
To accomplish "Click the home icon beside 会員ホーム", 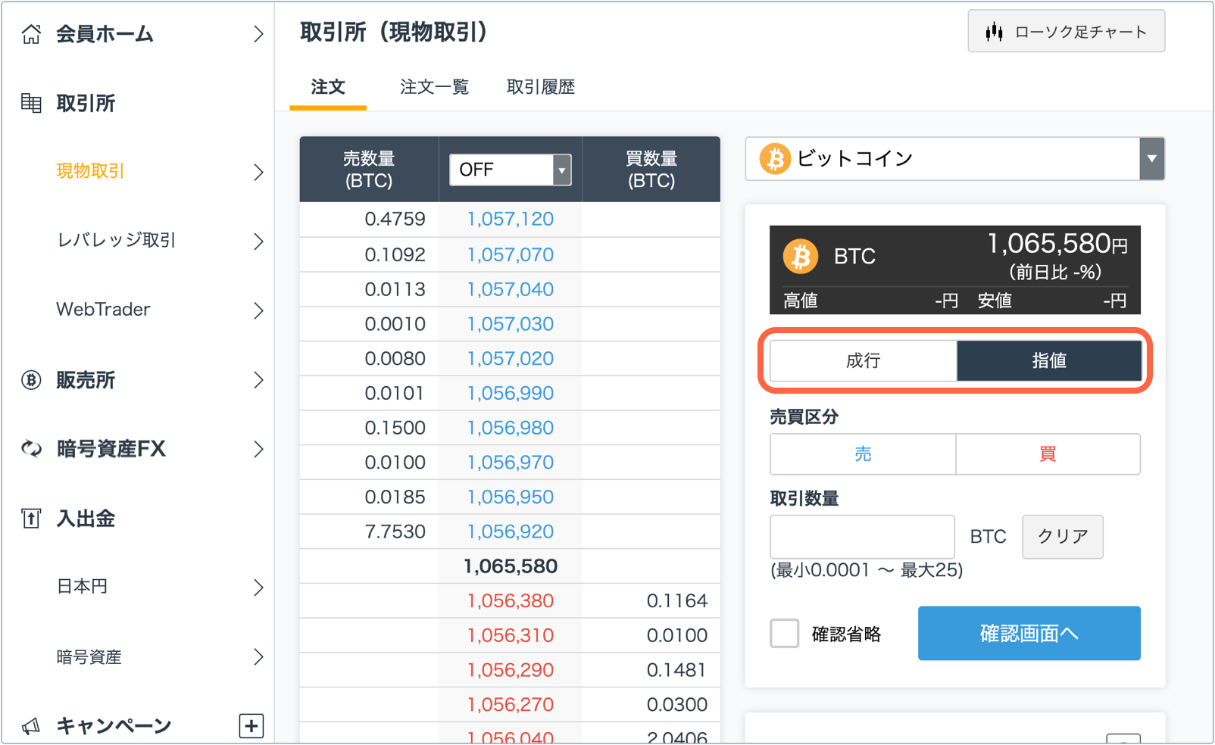I will click(31, 34).
